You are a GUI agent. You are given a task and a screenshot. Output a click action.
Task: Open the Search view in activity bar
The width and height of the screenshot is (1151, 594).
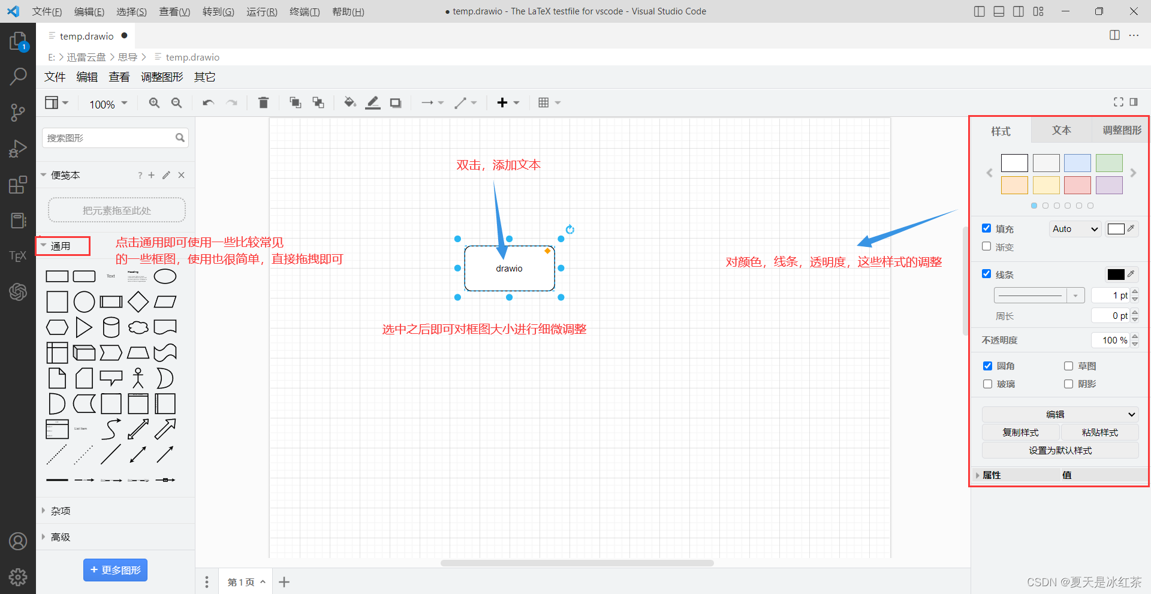(x=18, y=76)
